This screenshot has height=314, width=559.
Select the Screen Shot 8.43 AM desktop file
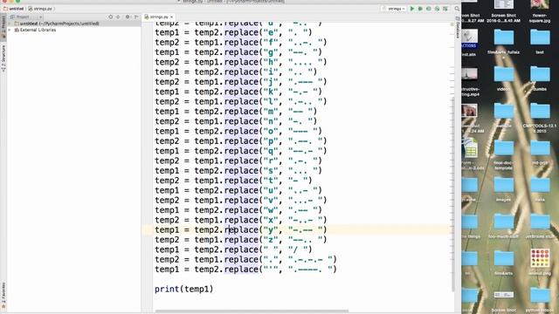(x=503, y=10)
